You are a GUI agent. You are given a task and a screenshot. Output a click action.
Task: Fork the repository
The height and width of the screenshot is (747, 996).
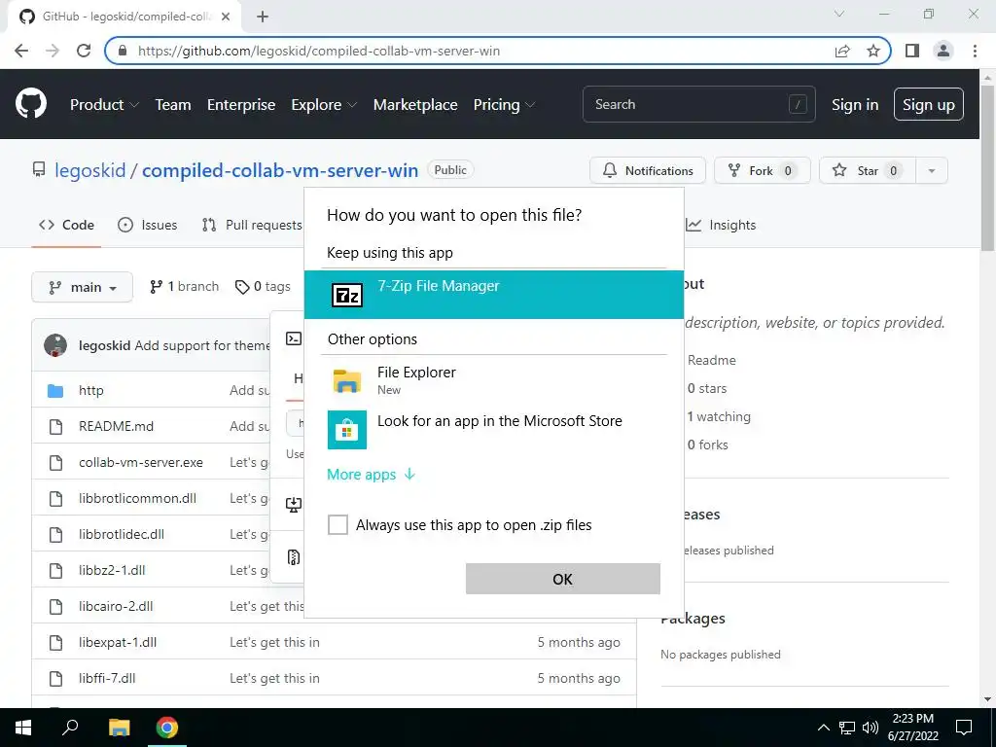(x=763, y=170)
